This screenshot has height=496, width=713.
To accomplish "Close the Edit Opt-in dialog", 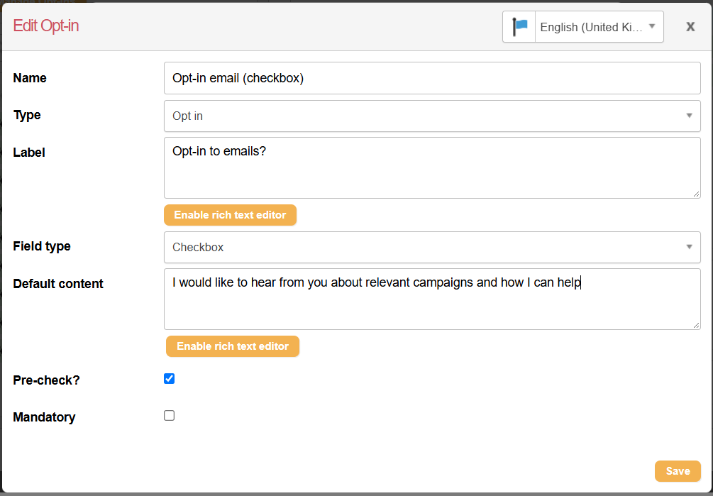I will [690, 27].
